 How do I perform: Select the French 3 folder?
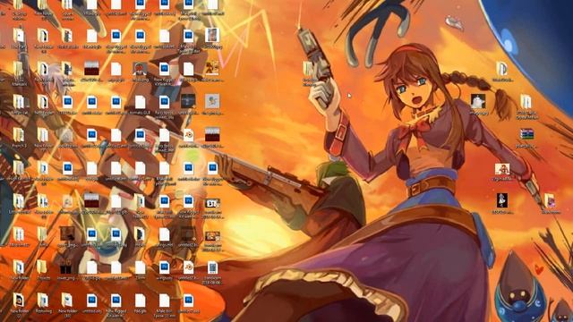tap(19, 135)
